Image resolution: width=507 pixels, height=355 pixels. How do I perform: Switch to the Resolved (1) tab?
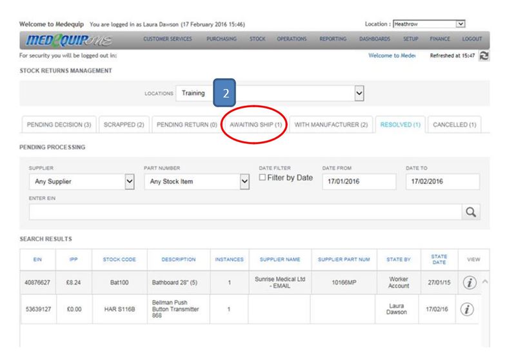[x=401, y=125]
